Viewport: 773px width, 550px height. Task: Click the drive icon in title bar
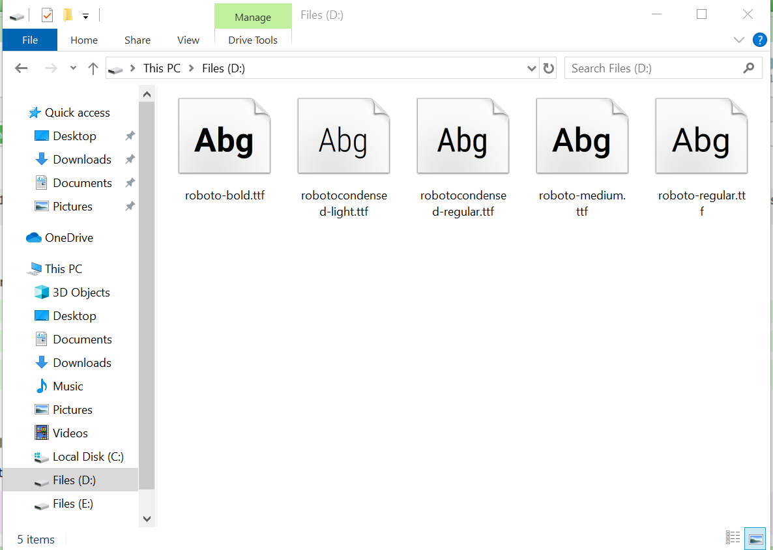16,17
